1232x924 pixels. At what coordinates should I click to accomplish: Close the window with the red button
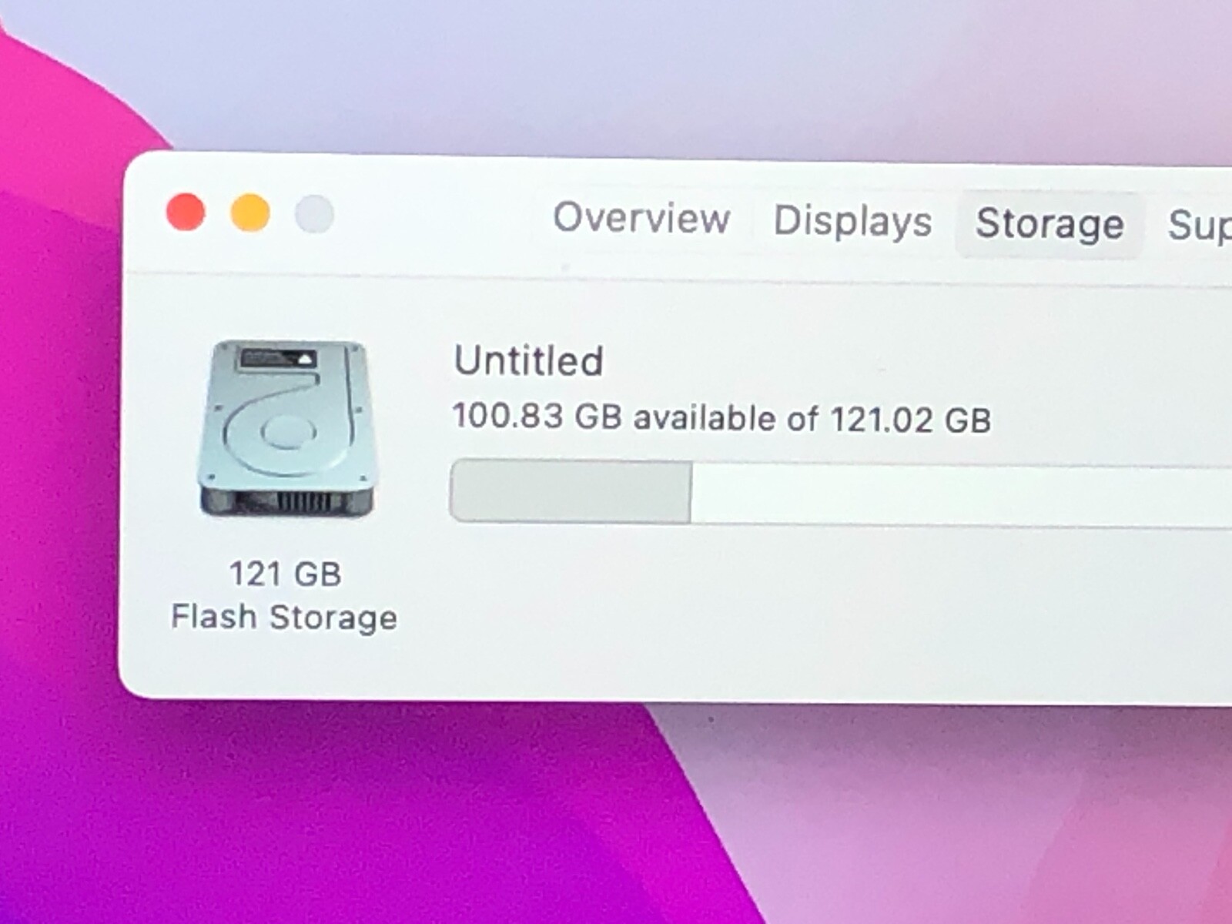[x=186, y=212]
